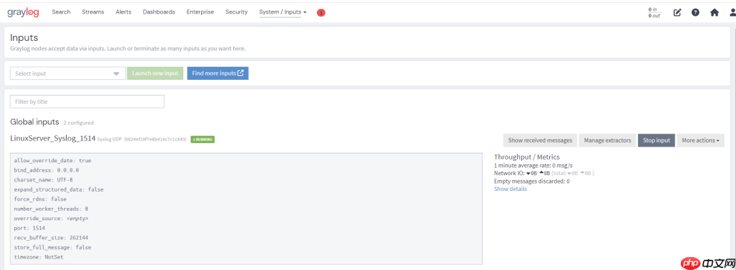736x270 pixels.
Task: Open Dashboards in the navbar
Action: pos(159,12)
